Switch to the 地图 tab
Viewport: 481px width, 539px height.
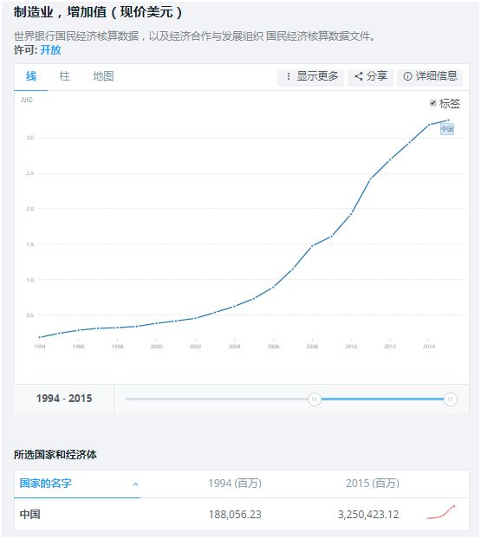pos(103,76)
